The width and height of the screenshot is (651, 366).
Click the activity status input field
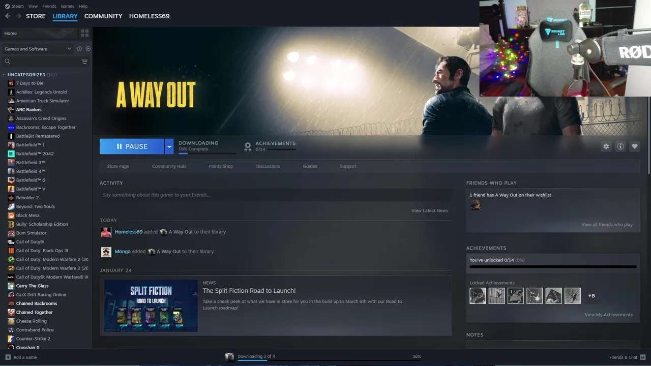click(276, 195)
